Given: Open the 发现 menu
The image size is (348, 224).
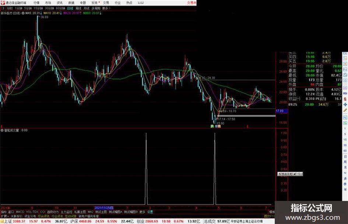Looking at the screenshot, I should [95, 3].
